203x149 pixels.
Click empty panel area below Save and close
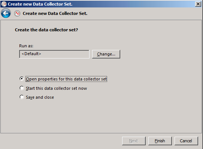pos(101,116)
